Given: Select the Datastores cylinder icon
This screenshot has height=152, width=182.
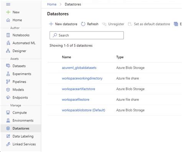Looking at the screenshot, I should pos(8,128).
